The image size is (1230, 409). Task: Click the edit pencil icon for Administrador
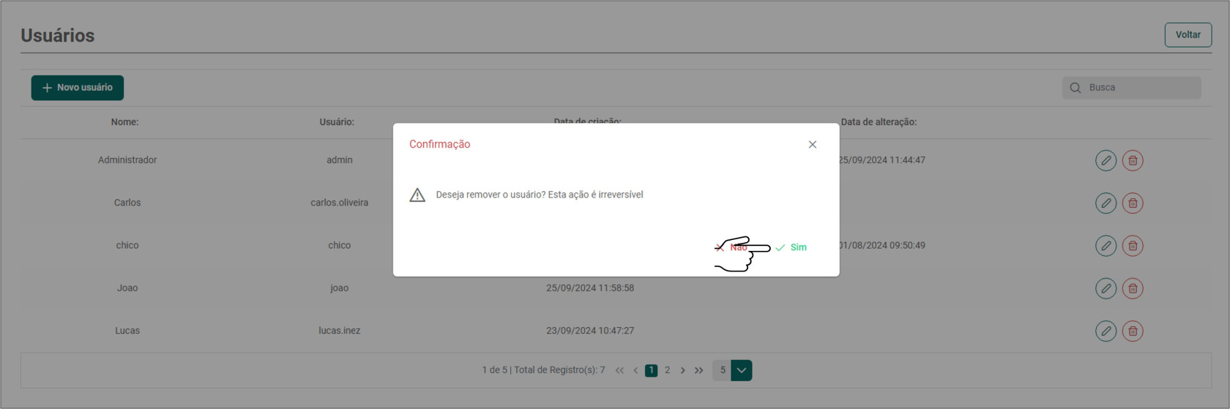pyautogui.click(x=1106, y=160)
